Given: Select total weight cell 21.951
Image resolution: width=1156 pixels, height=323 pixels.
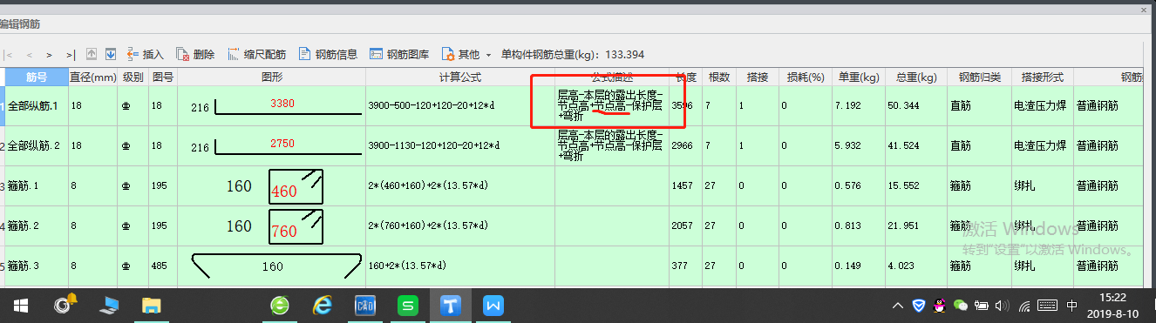Looking at the screenshot, I should point(916,226).
